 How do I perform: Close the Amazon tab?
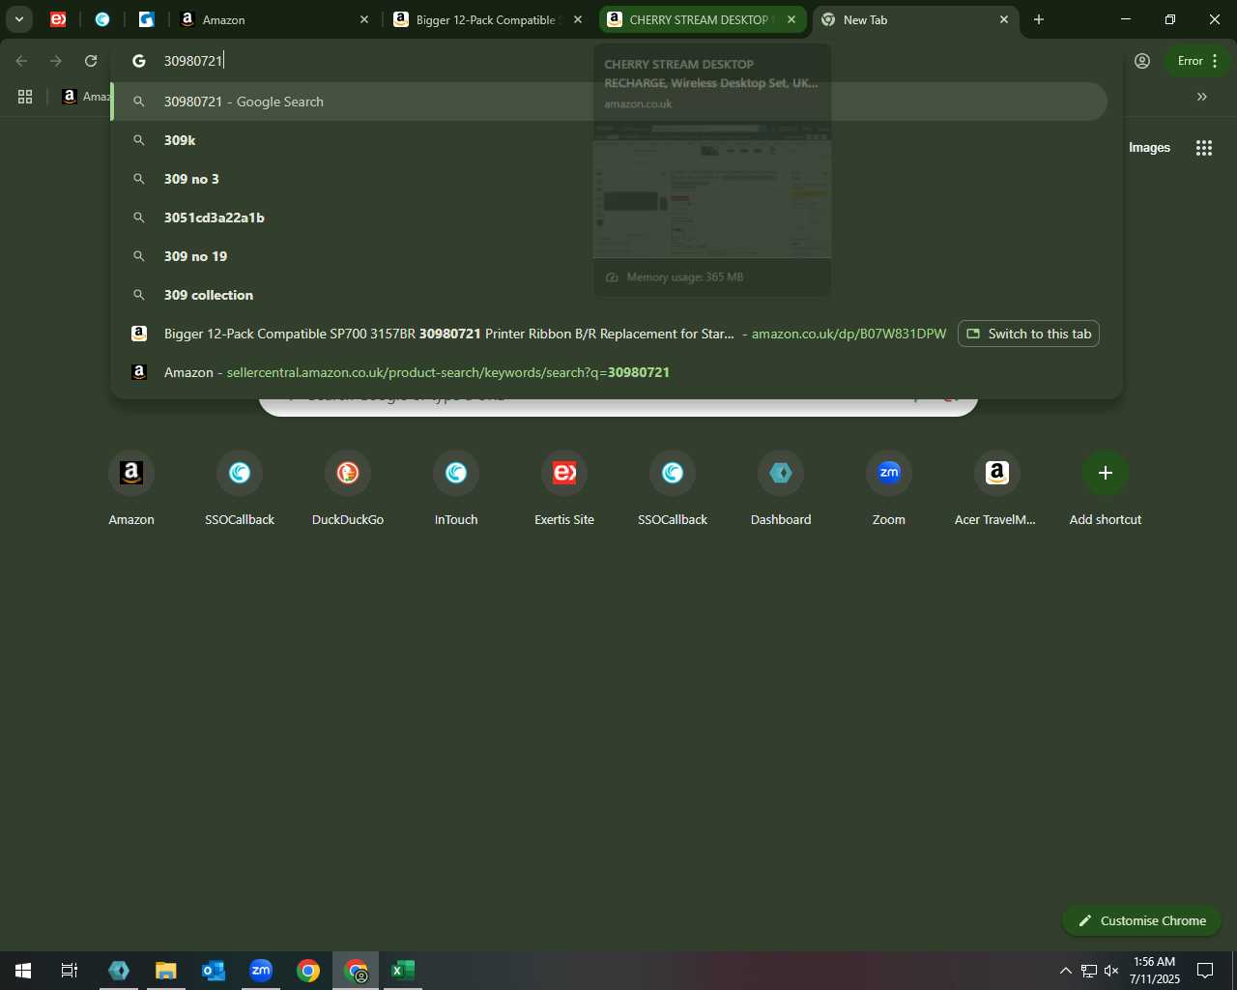[364, 19]
